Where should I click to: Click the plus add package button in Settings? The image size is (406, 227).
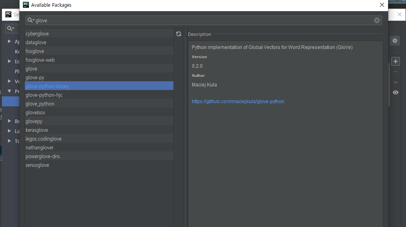(395, 61)
